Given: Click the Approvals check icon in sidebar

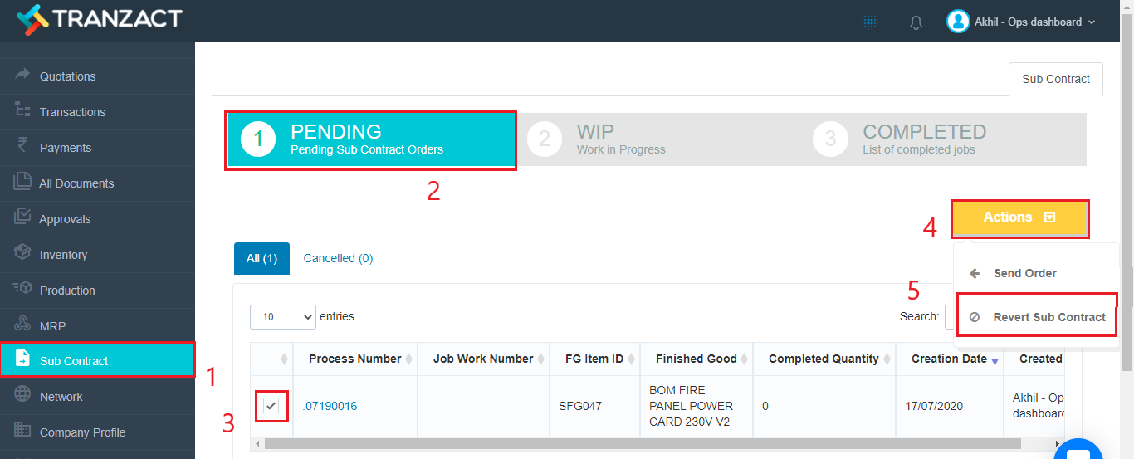Looking at the screenshot, I should (x=22, y=217).
